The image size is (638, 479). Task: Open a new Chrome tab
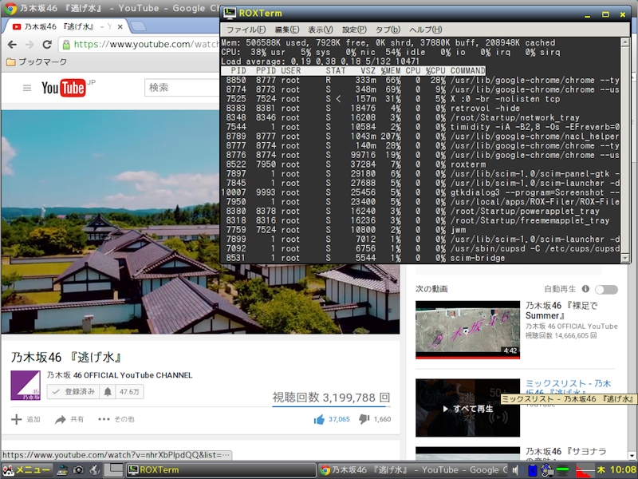pyautogui.click(x=138, y=26)
